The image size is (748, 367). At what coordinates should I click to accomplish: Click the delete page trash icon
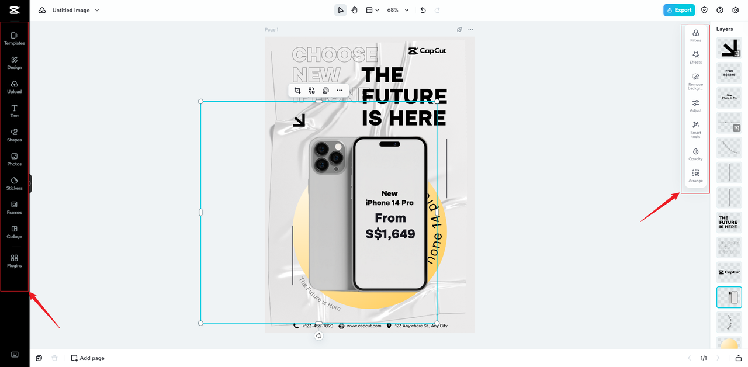pyautogui.click(x=54, y=358)
